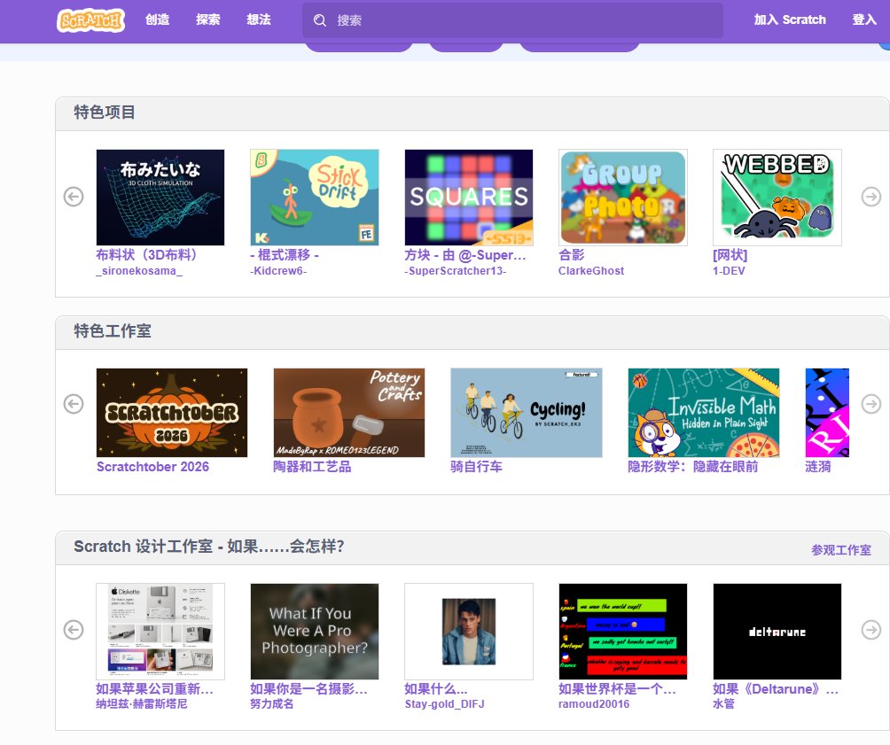890x745 pixels.
Task: Open the 探索 menu item
Action: tap(207, 19)
